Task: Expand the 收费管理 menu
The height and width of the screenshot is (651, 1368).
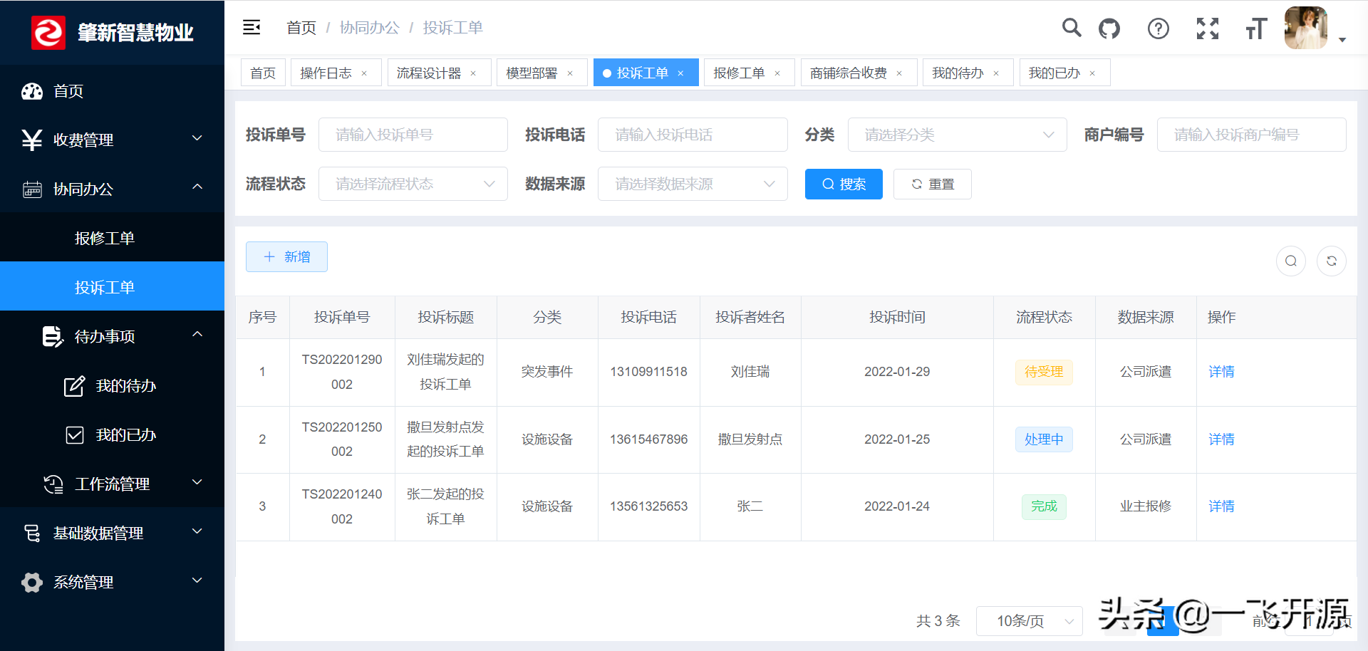Action: (x=112, y=140)
